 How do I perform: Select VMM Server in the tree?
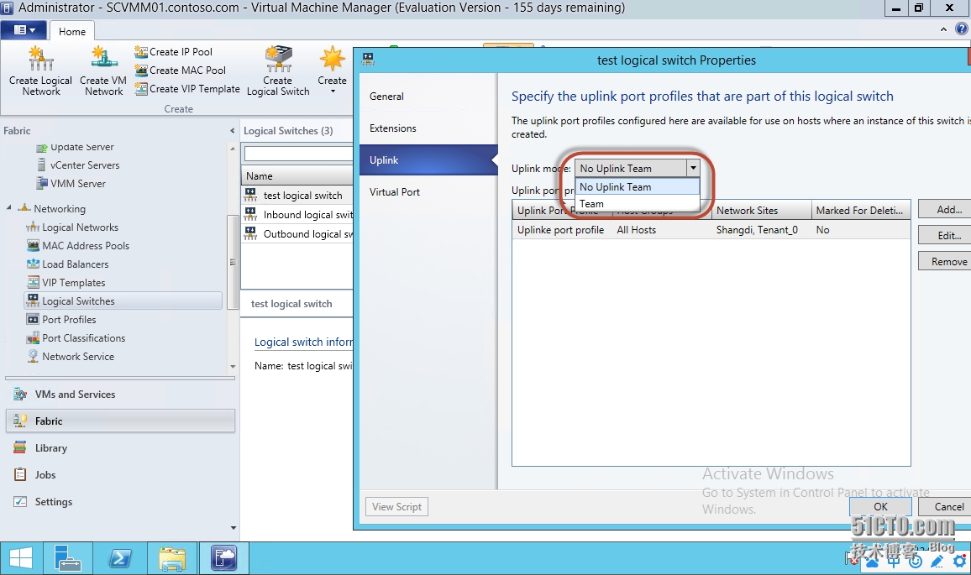click(x=78, y=184)
